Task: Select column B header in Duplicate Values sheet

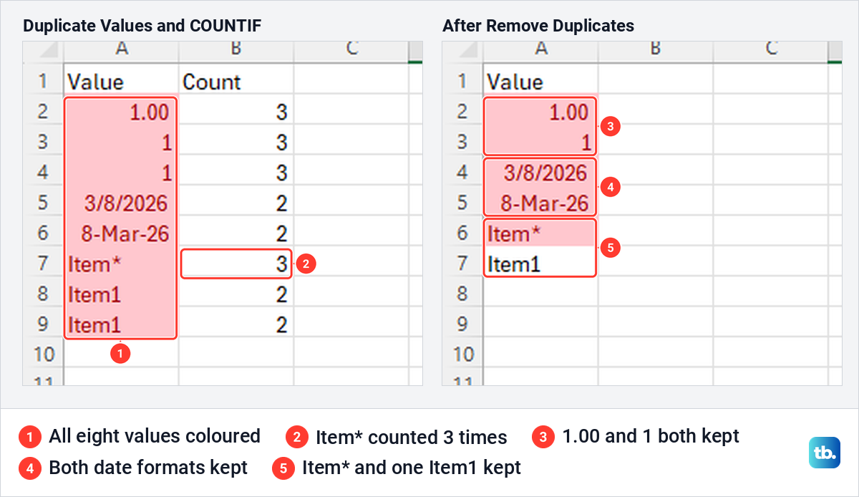Action: pyautogui.click(x=236, y=52)
